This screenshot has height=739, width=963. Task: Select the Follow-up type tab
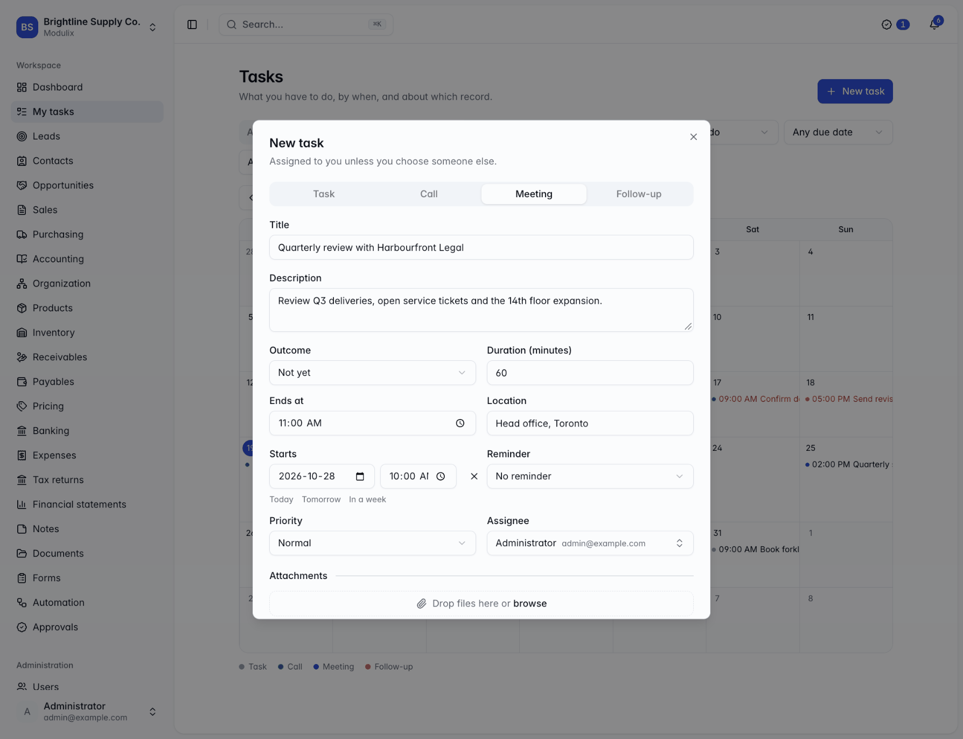[x=639, y=194]
